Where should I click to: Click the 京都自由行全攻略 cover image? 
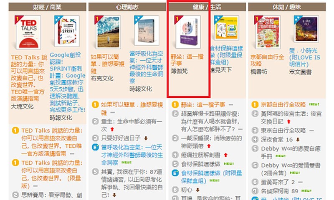268,32
